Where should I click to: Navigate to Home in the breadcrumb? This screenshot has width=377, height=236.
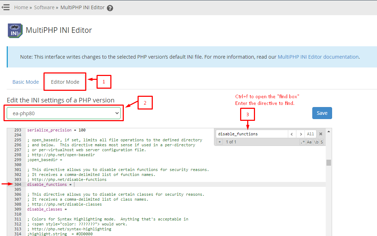pyautogui.click(x=21, y=7)
